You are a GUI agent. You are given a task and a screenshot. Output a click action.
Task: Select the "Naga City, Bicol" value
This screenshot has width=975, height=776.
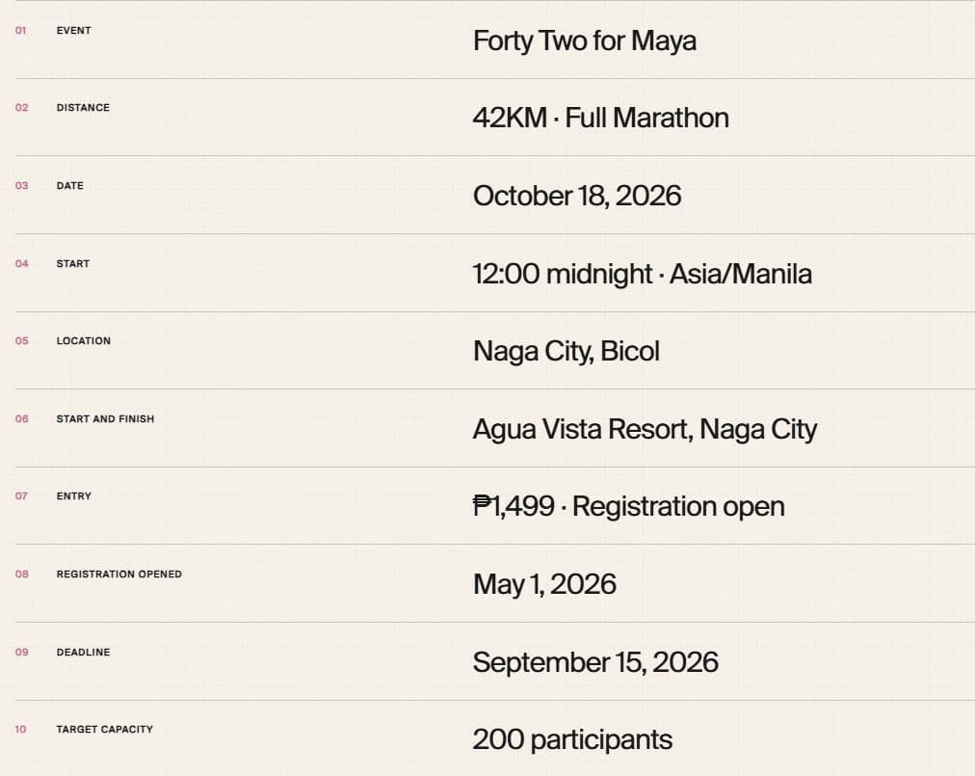[x=566, y=352]
